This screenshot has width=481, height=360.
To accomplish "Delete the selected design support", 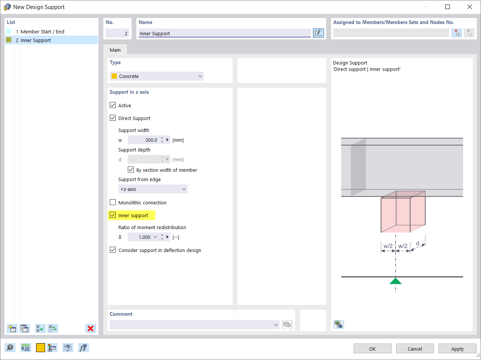I will (91, 328).
